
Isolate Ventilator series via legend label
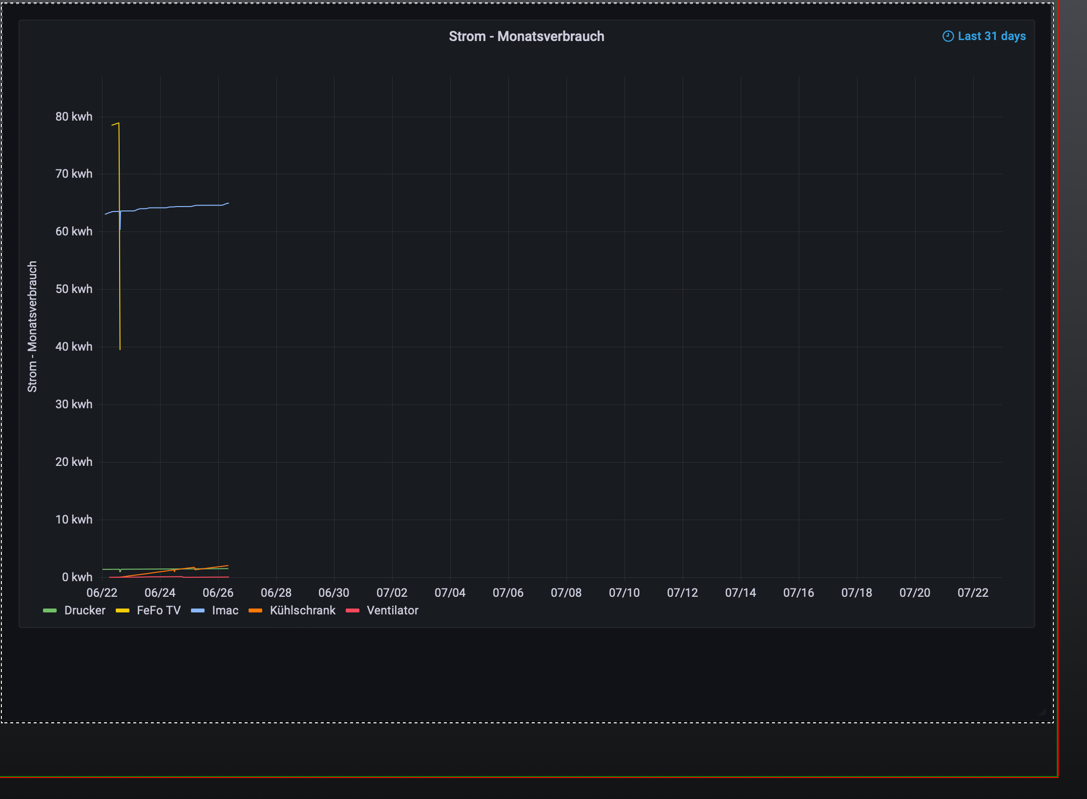pos(393,610)
